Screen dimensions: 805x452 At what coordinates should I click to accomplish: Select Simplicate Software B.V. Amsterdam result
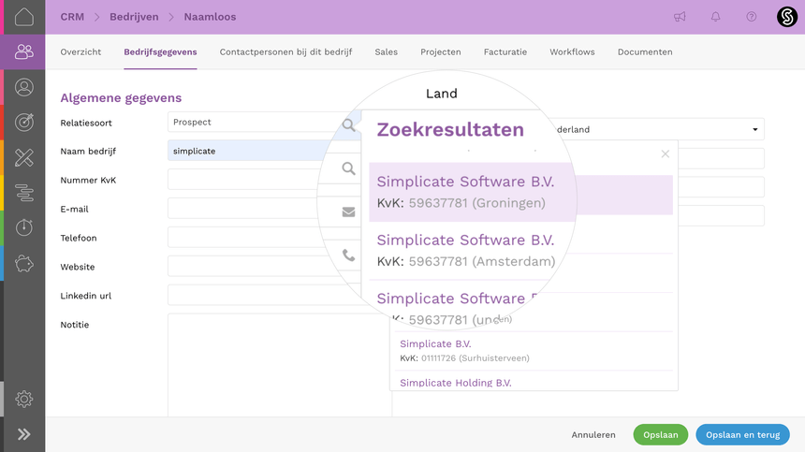466,251
